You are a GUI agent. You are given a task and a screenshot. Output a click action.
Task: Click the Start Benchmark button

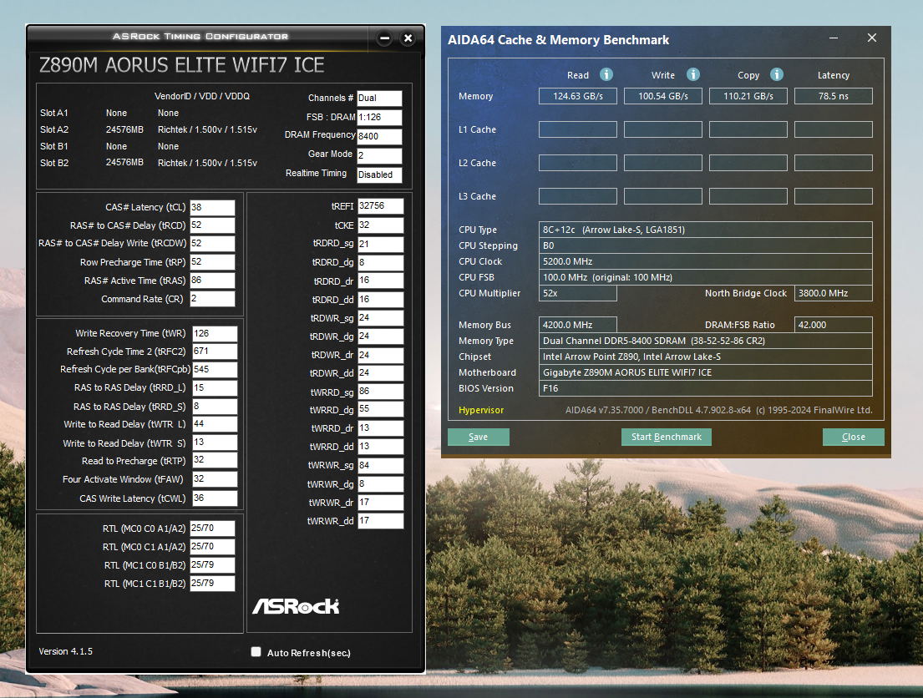(667, 437)
